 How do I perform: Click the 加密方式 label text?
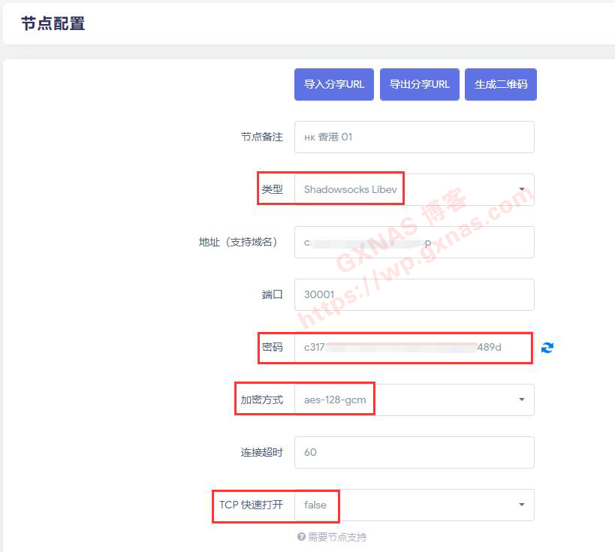click(261, 400)
